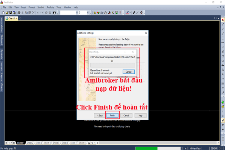Screen dimensions: 225x150
Task: Open the Interpretation side panel tab
Action: [x=1, y=25]
